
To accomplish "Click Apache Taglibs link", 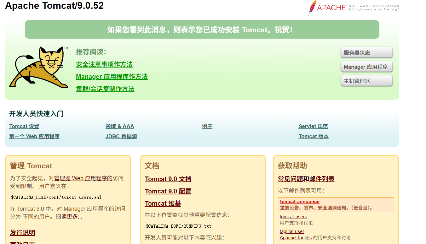I will [296, 238].
